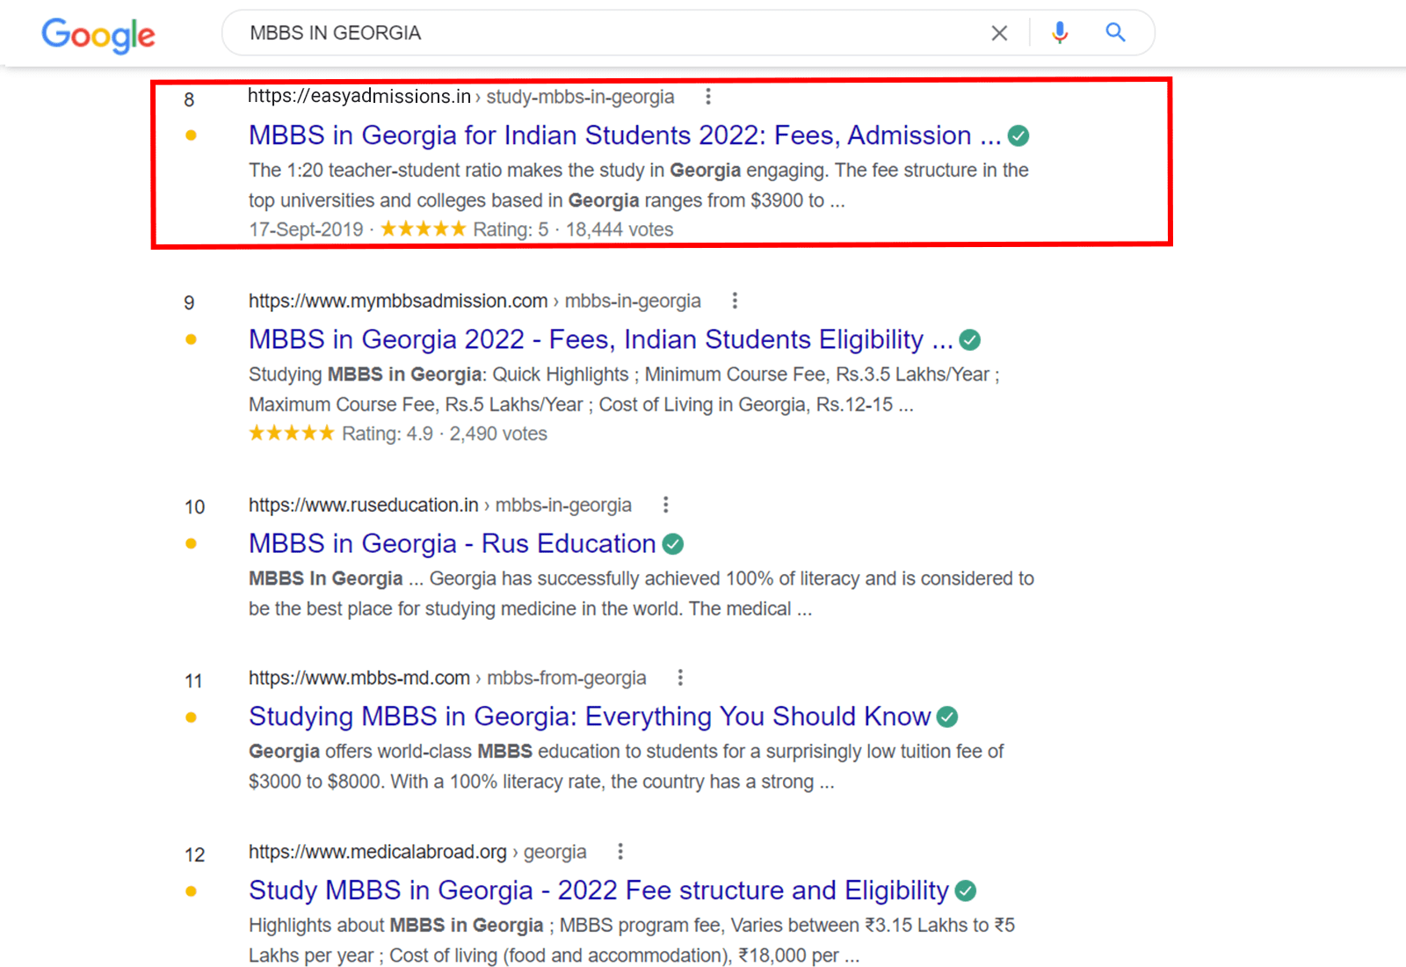Open MBBS in Georgia - Rus Education
The height and width of the screenshot is (967, 1406).
point(452,543)
